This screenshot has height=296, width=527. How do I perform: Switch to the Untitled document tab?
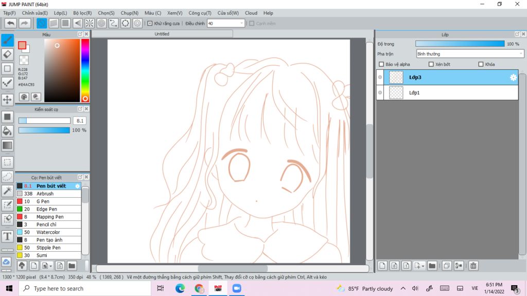tap(162, 34)
